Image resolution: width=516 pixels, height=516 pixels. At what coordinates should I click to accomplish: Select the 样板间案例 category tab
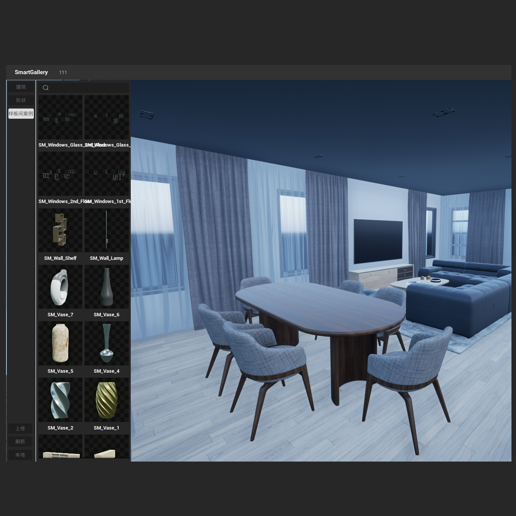pos(21,113)
